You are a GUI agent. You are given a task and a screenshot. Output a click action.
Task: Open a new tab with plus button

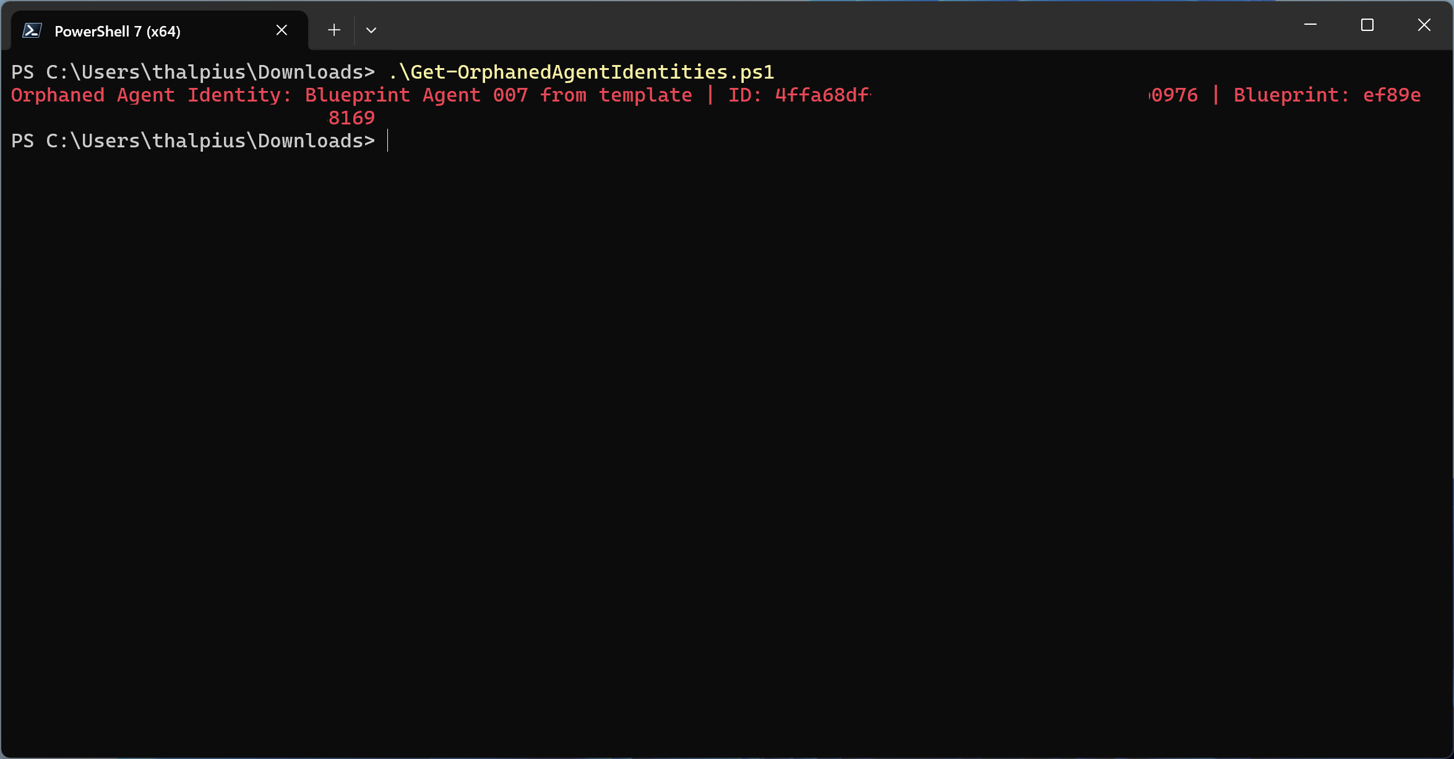coord(334,30)
